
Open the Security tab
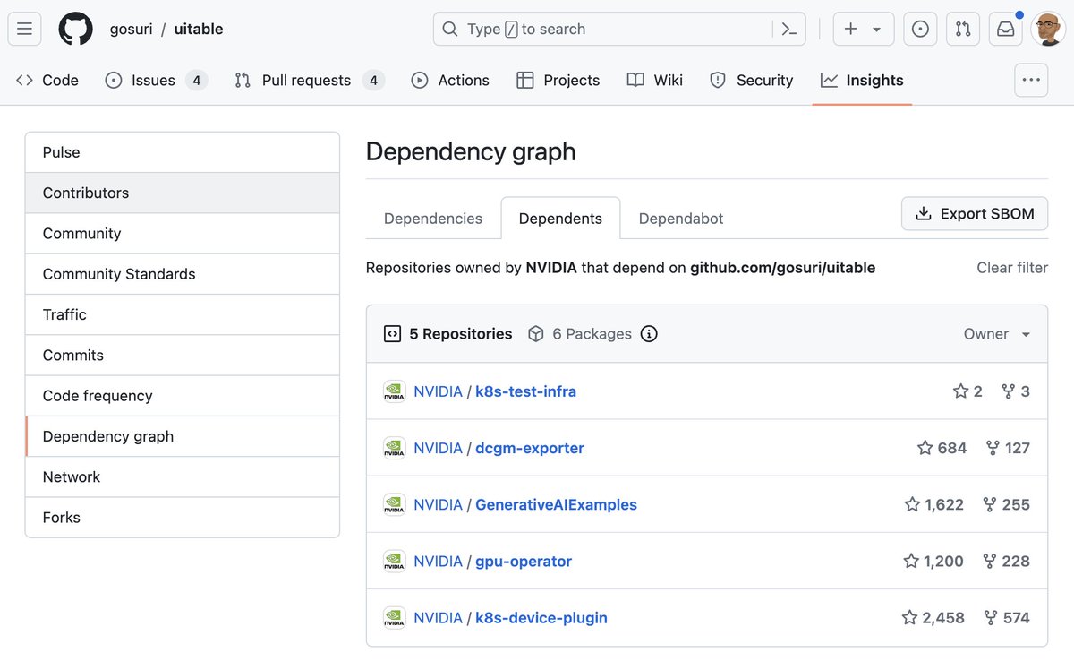click(752, 80)
